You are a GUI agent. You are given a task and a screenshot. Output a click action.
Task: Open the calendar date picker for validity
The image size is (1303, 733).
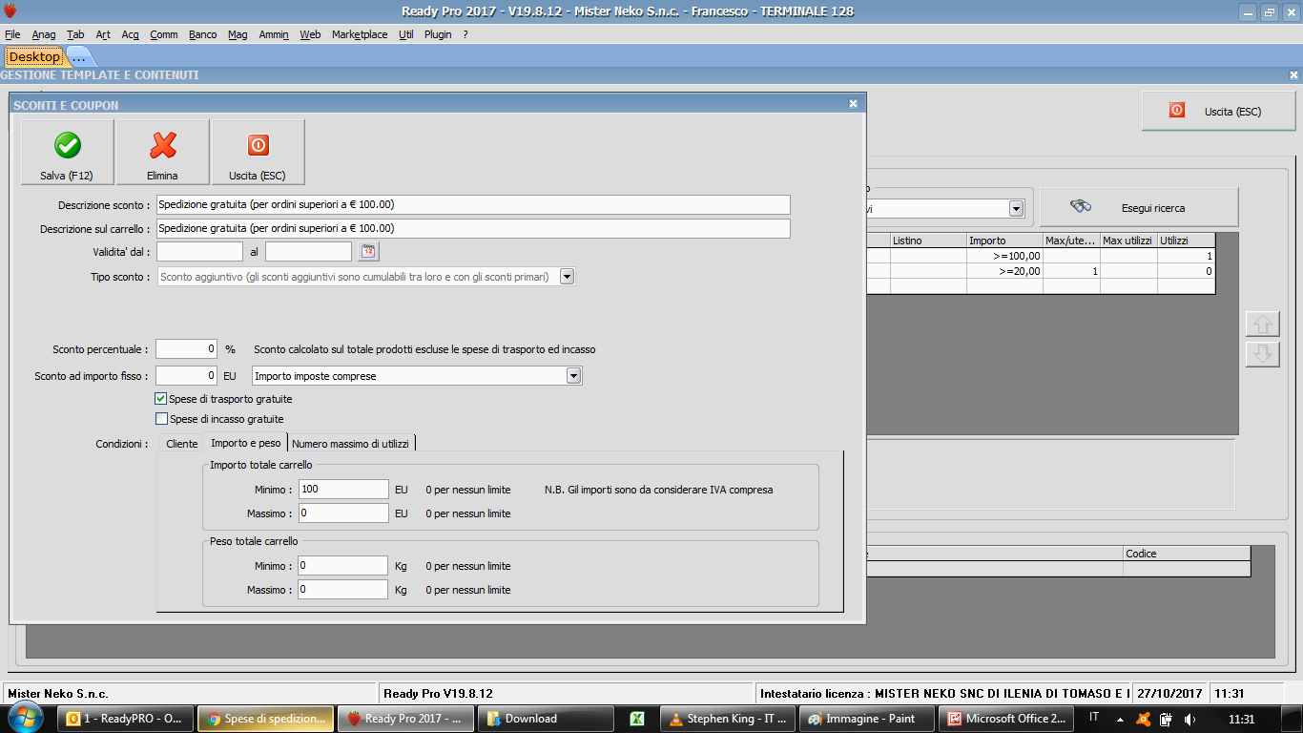(x=368, y=251)
